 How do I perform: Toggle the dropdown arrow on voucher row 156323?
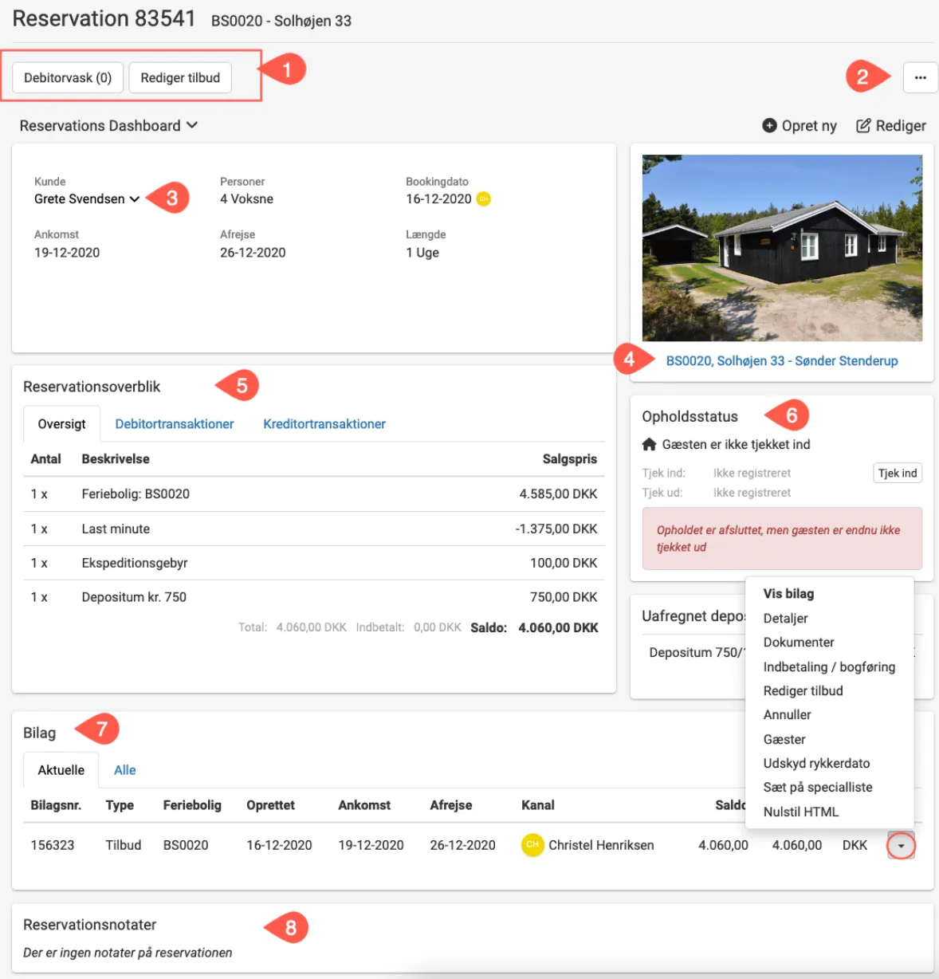(901, 846)
